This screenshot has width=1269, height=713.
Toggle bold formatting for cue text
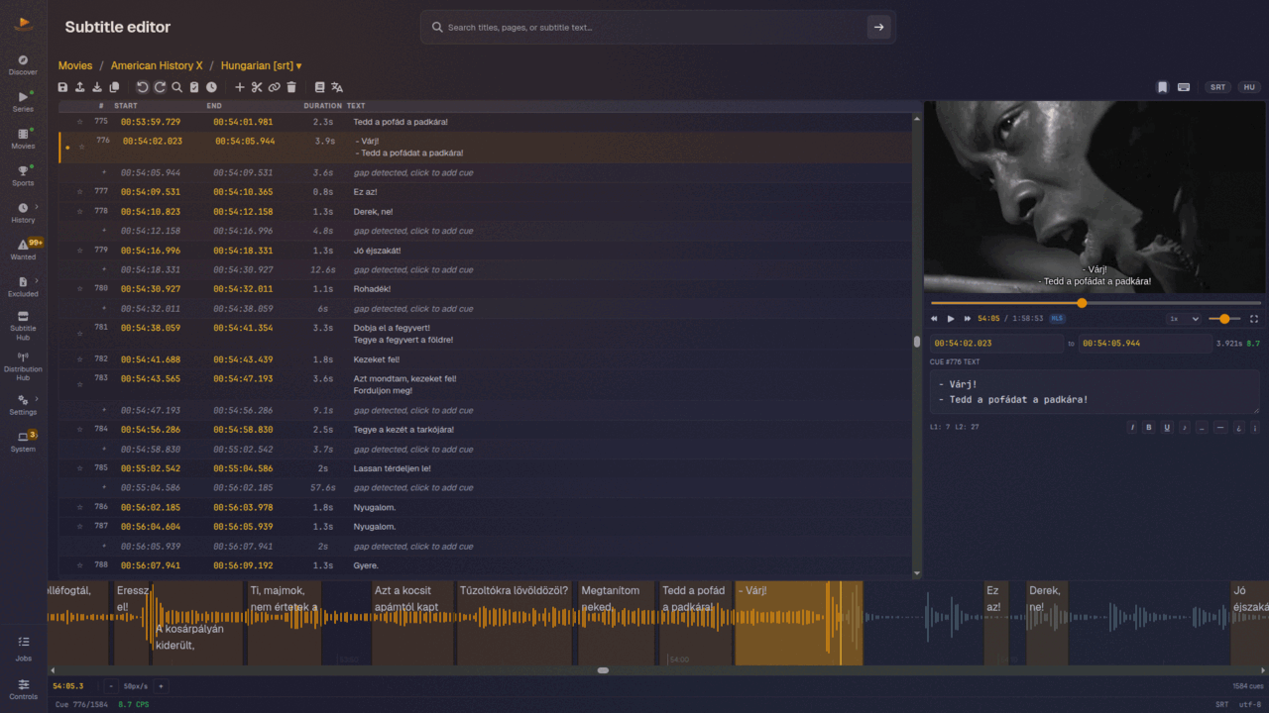pyautogui.click(x=1149, y=428)
